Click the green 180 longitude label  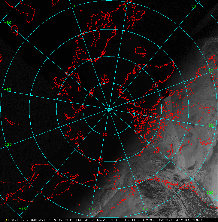coord(92,209)
